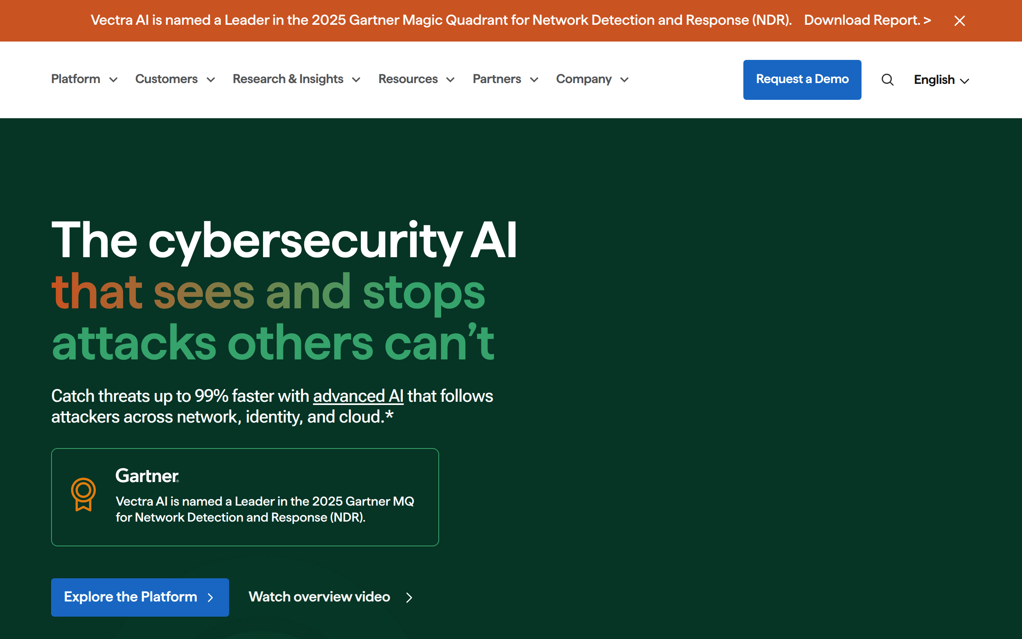Click Download Report link in banner
The width and height of the screenshot is (1022, 639).
pyautogui.click(x=867, y=20)
